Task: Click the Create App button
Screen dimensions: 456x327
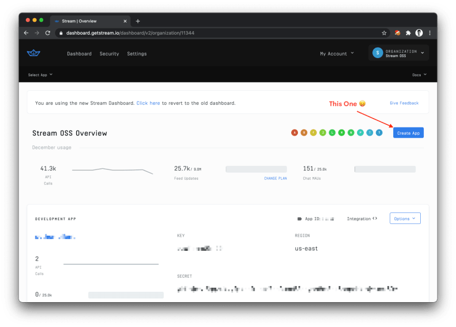Action: coord(408,133)
